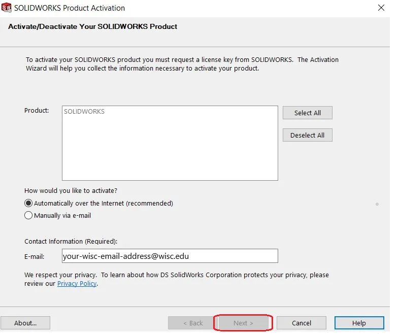Select SOLIDWORKS item in the Product list
Image resolution: width=399 pixels, height=334 pixels.
tap(84, 112)
